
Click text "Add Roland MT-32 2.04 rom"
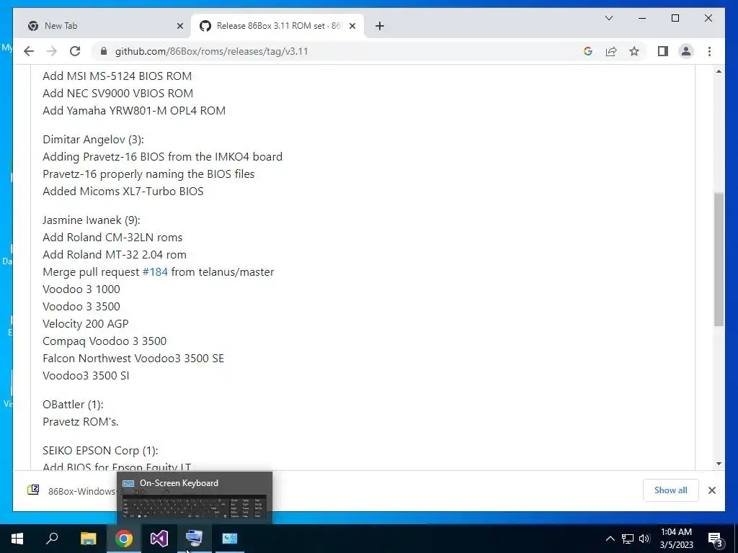pos(115,255)
